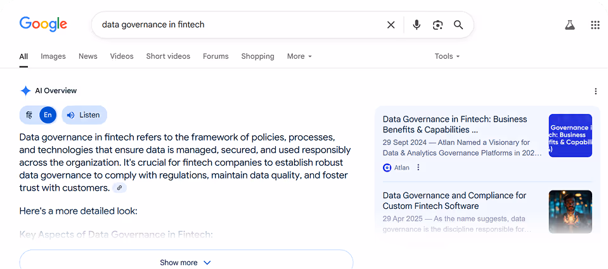Open AI Overview three-dot options menu
This screenshot has width=608, height=269.
pos(595,91)
